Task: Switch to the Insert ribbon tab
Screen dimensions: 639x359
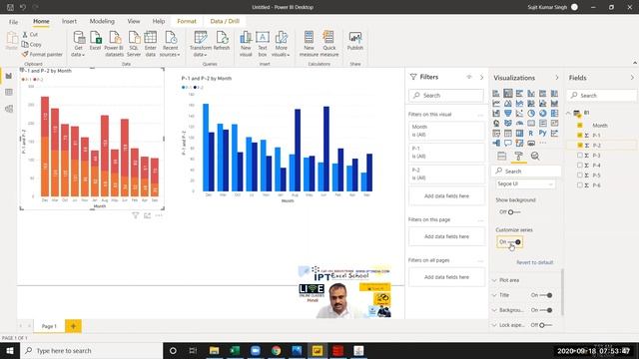Action: click(x=69, y=21)
